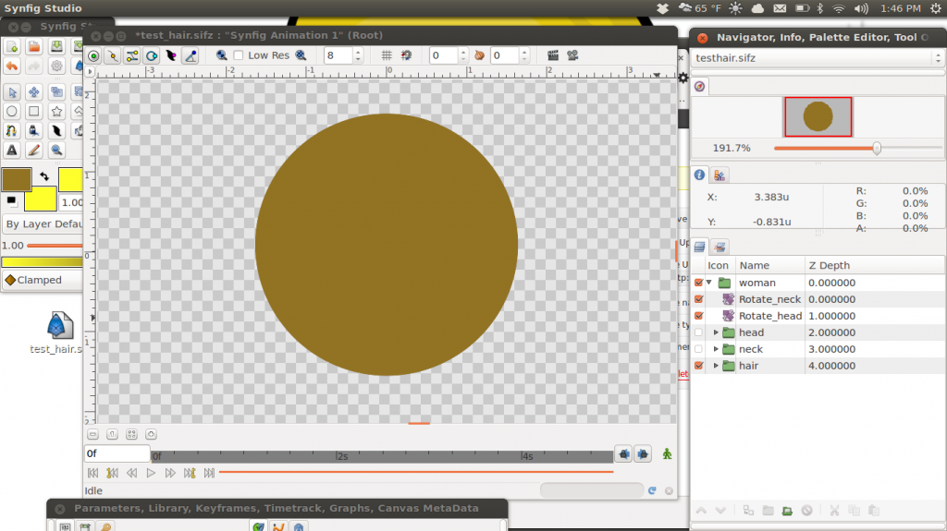The image size is (947, 531).
Task: Expand the head layer group
Action: click(717, 332)
